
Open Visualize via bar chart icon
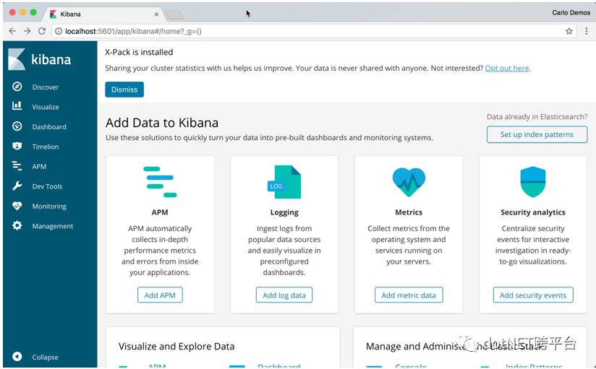point(17,105)
